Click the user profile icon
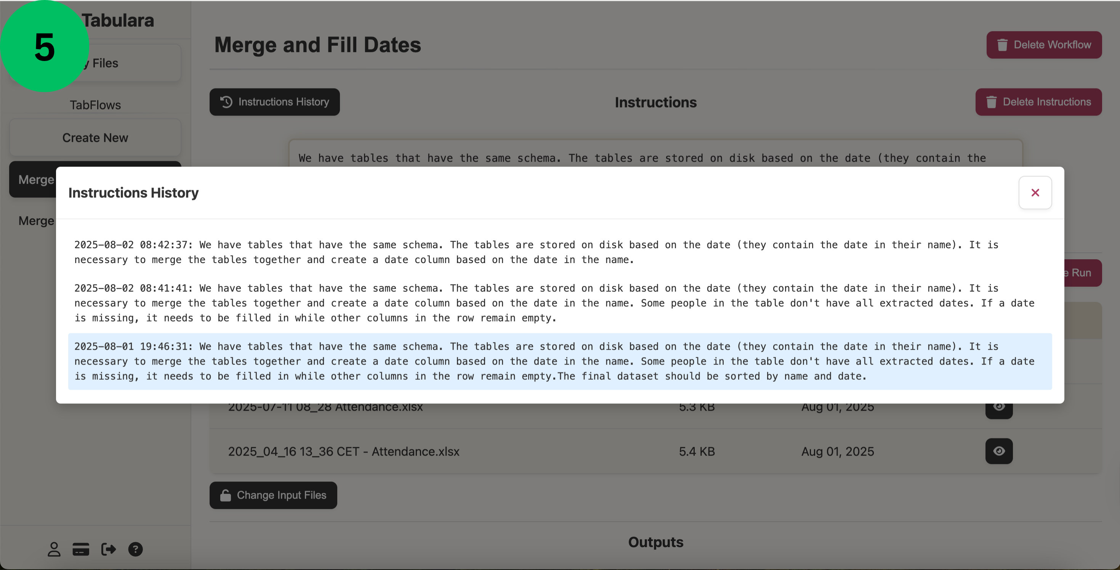1120x570 pixels. coord(54,549)
